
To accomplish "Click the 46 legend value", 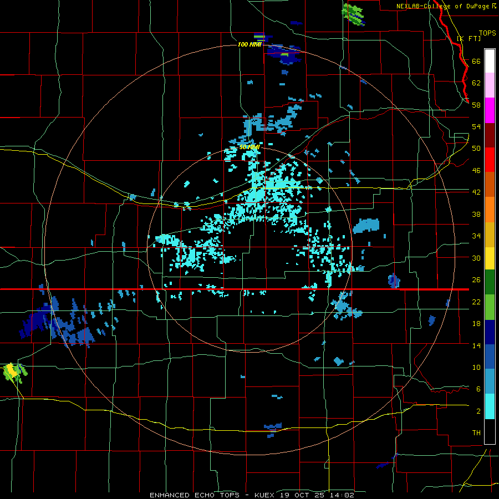I will pyautogui.click(x=476, y=171).
